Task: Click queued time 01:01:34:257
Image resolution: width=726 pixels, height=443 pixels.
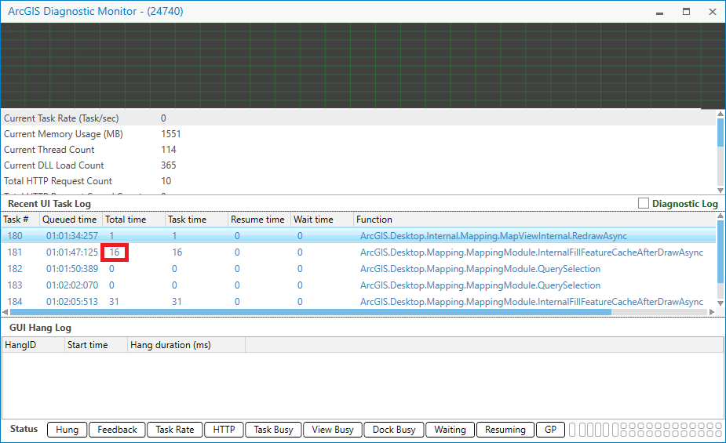Action: [72, 236]
